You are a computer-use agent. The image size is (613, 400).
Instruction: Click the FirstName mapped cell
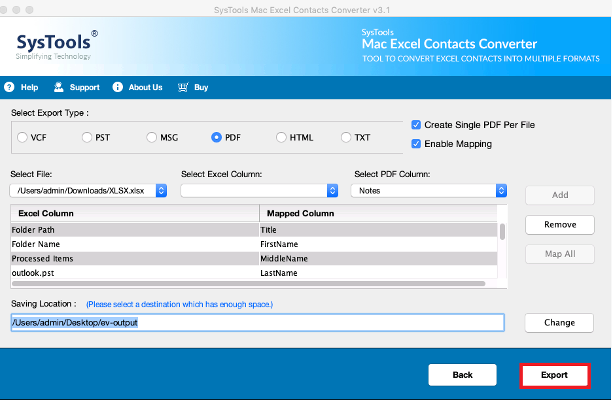click(378, 244)
